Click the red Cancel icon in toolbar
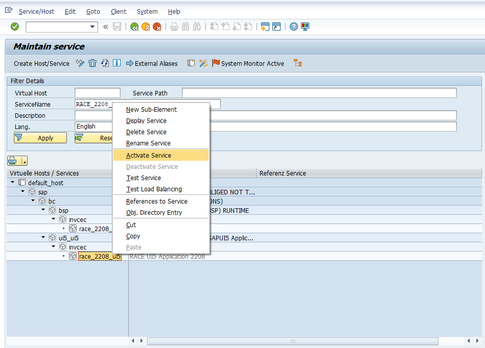The height and width of the screenshot is (348, 485). click(x=157, y=27)
